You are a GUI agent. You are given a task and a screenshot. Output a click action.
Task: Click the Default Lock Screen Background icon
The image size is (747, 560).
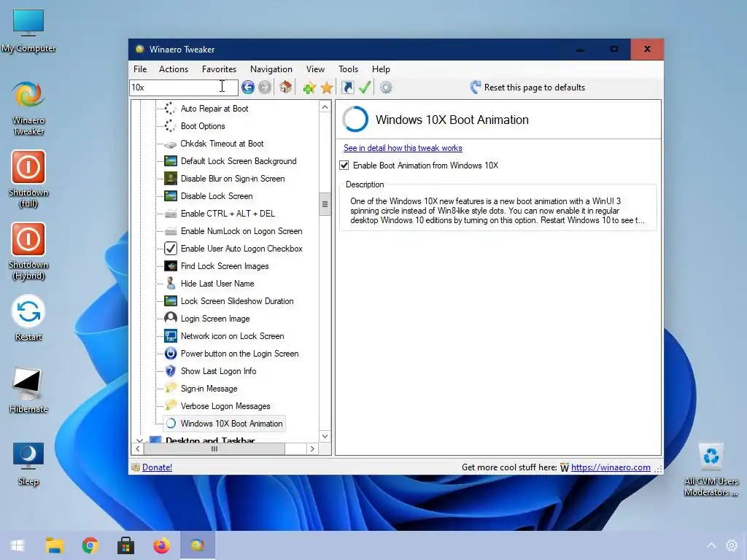[170, 161]
